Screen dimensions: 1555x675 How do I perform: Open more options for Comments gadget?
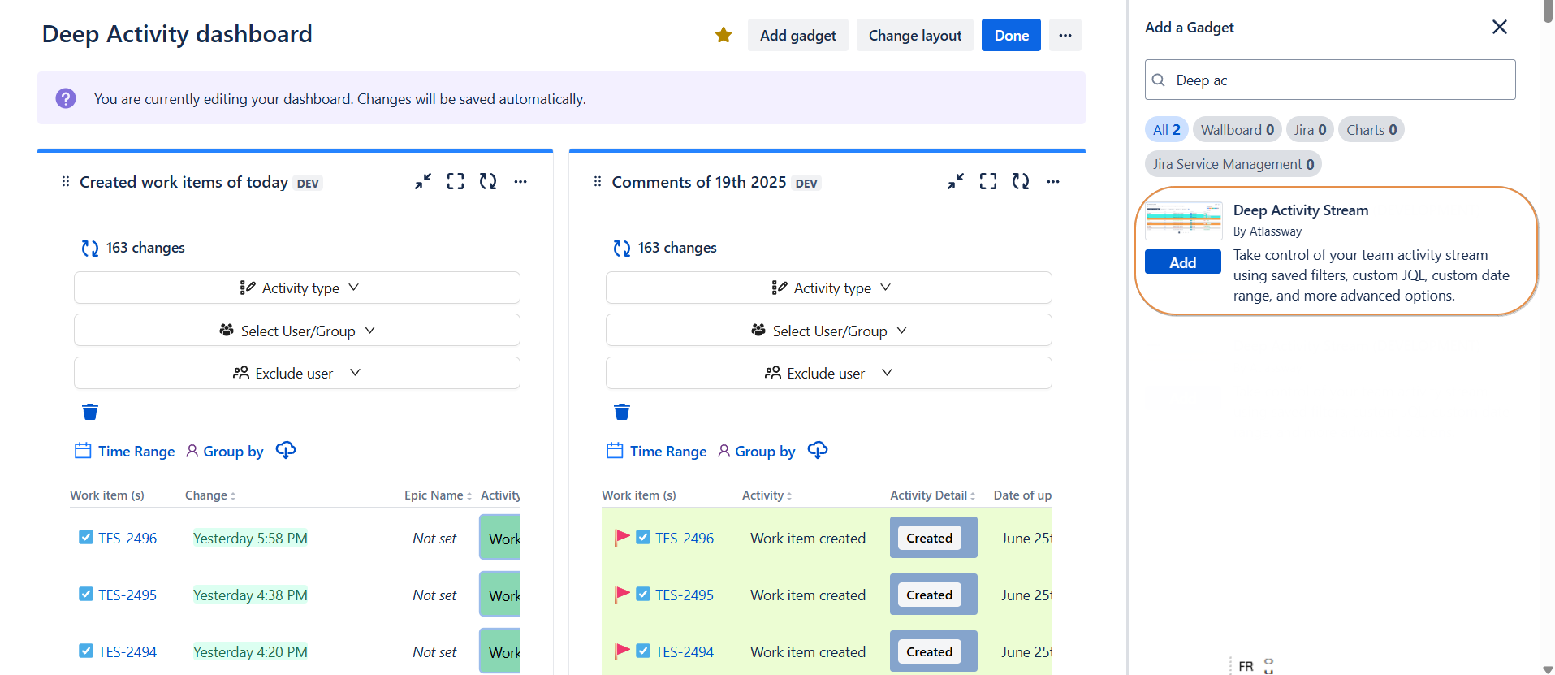point(1053,181)
